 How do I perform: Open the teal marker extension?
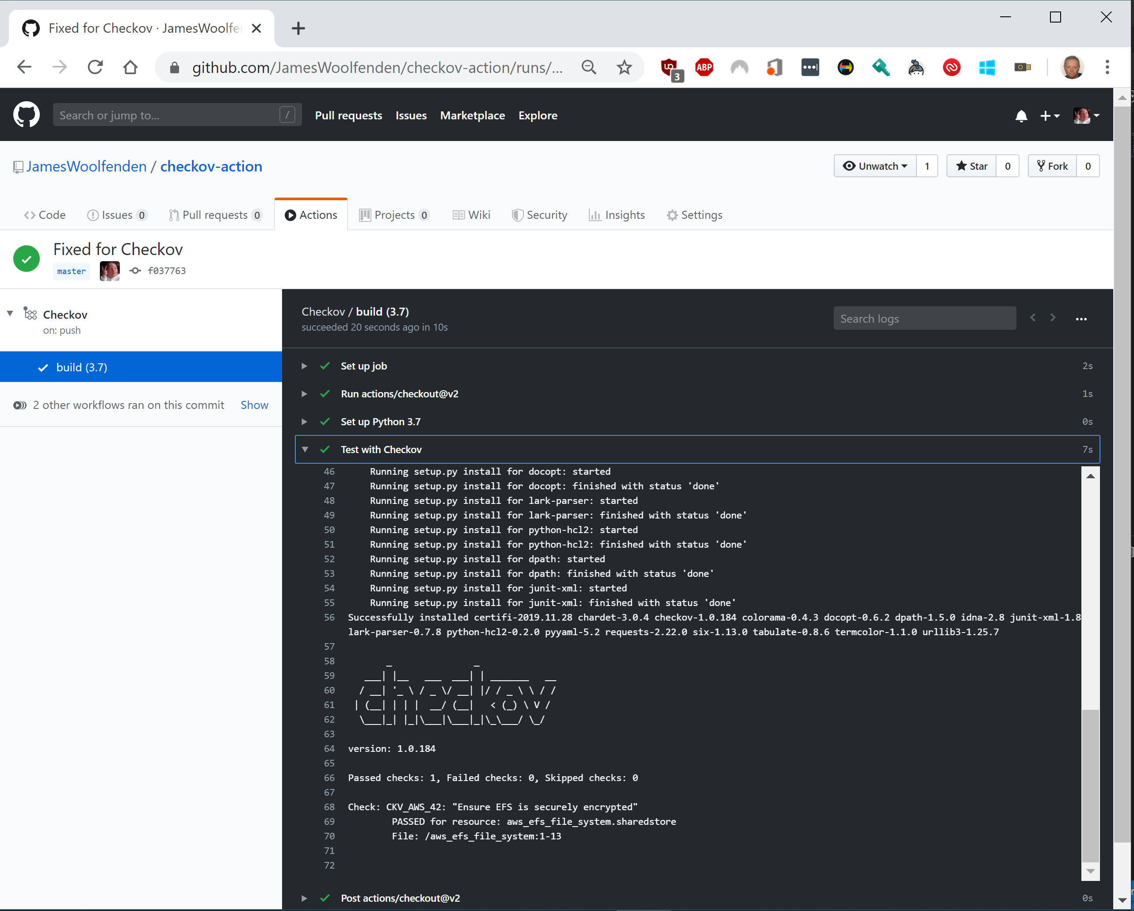click(x=881, y=67)
